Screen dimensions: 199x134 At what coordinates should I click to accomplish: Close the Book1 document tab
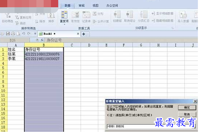pos(78,34)
